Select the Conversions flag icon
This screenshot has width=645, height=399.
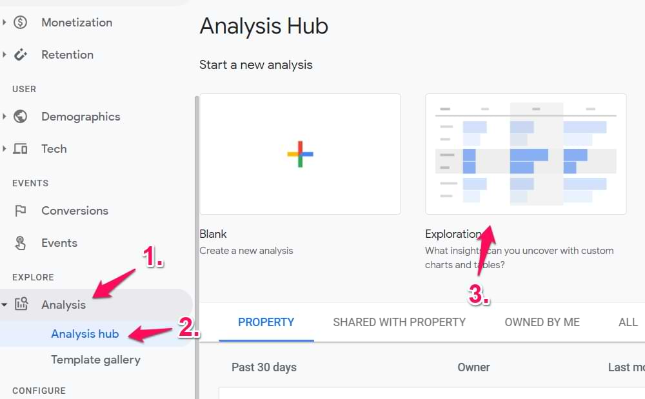pyautogui.click(x=21, y=211)
